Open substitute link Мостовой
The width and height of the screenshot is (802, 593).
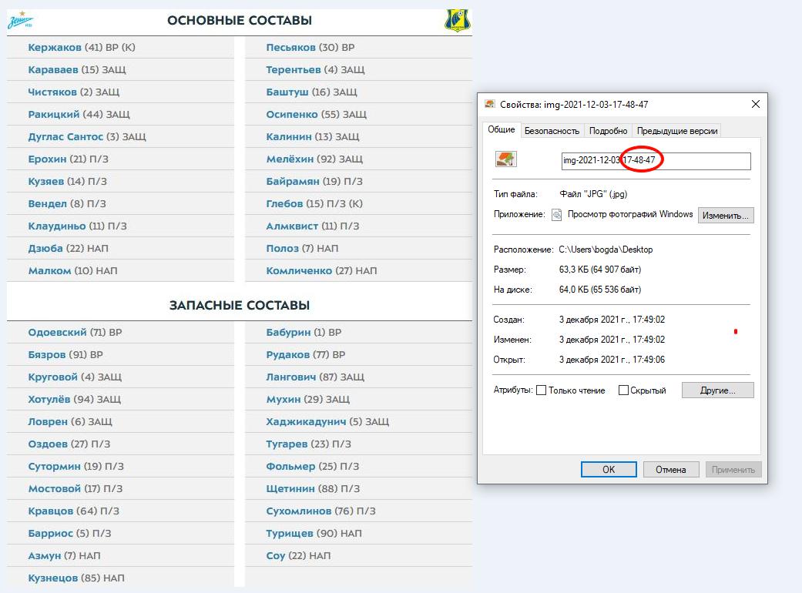click(x=54, y=489)
